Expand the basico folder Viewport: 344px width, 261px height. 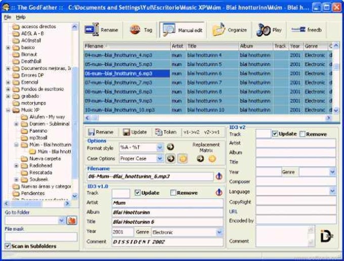click(x=8, y=48)
